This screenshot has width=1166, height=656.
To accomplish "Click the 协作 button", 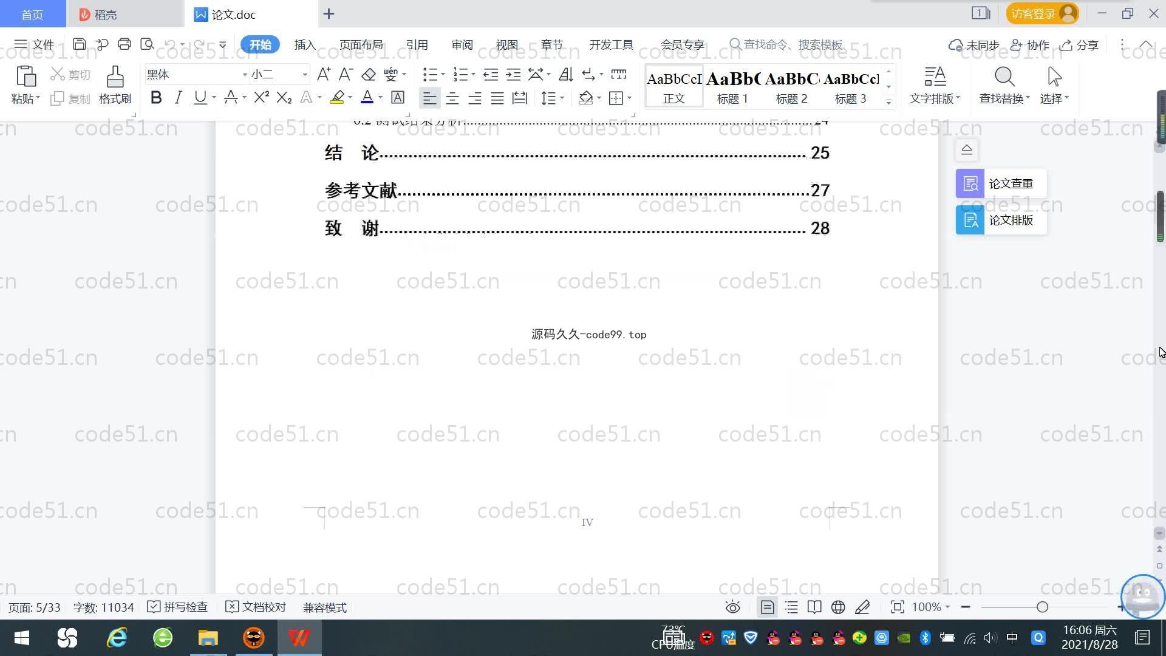I will coord(1030,44).
